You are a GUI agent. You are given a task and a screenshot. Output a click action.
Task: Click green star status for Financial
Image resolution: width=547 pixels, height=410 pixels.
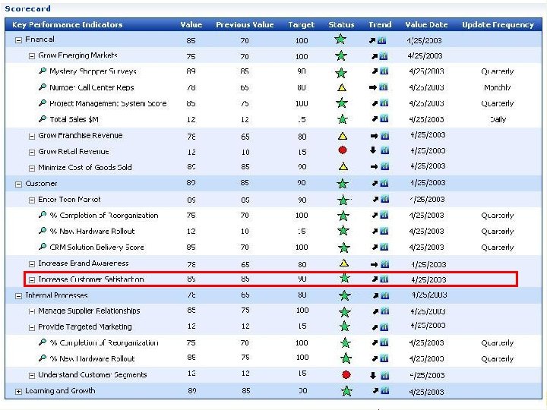tap(340, 39)
